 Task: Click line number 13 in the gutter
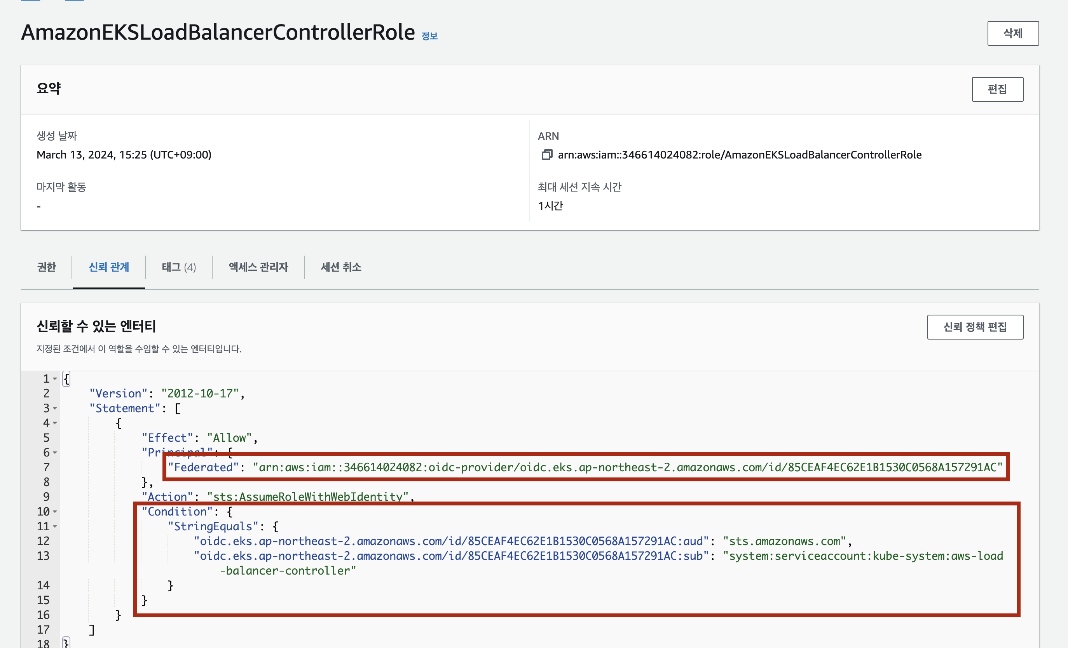tap(44, 556)
